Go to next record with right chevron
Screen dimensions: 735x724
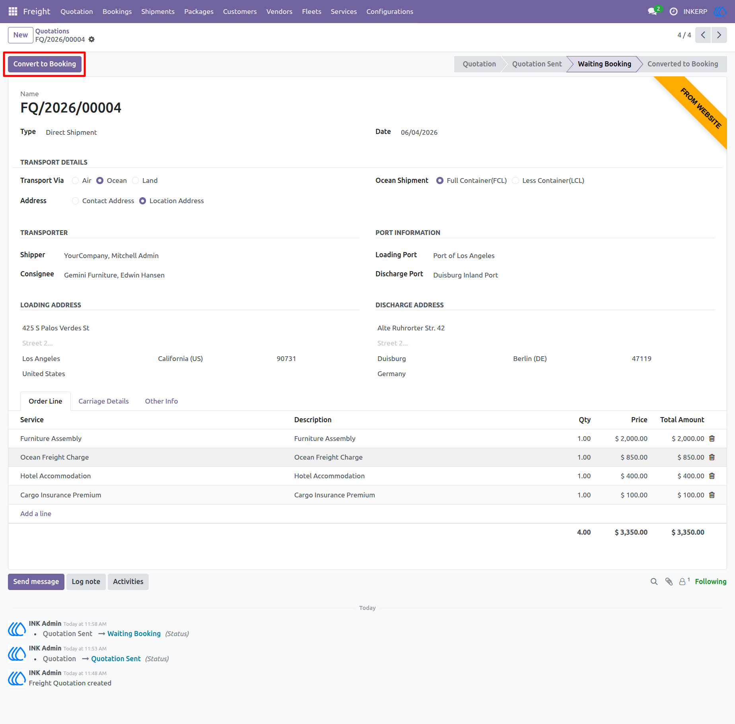pos(719,35)
